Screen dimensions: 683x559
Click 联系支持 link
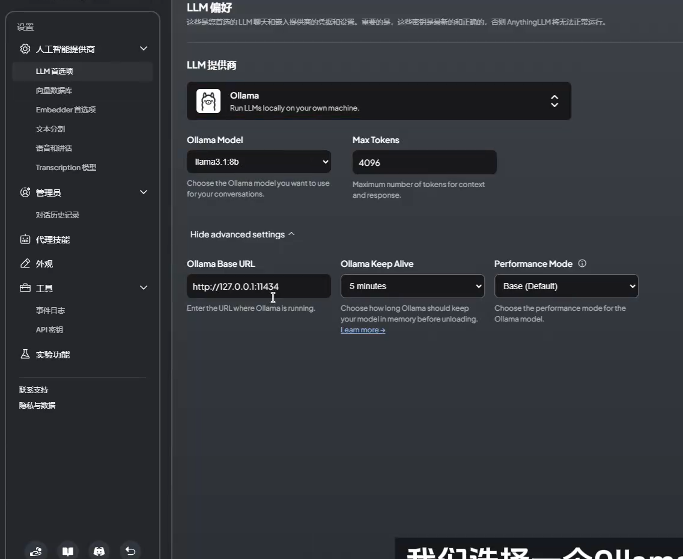click(x=34, y=389)
